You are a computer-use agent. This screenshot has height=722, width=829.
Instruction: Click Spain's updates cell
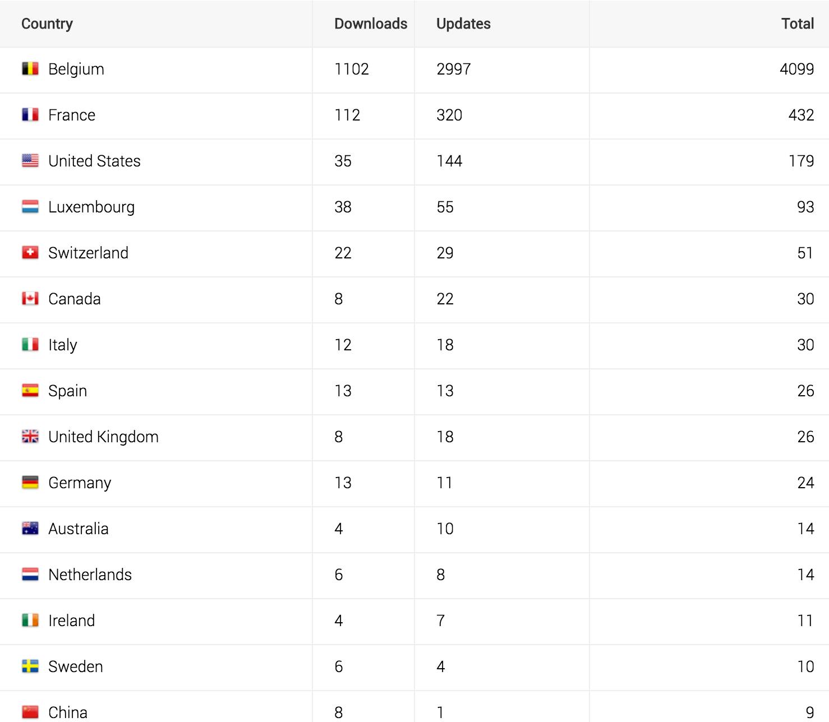click(x=445, y=391)
